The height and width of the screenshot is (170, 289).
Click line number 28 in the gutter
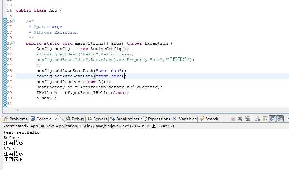coord(9,87)
